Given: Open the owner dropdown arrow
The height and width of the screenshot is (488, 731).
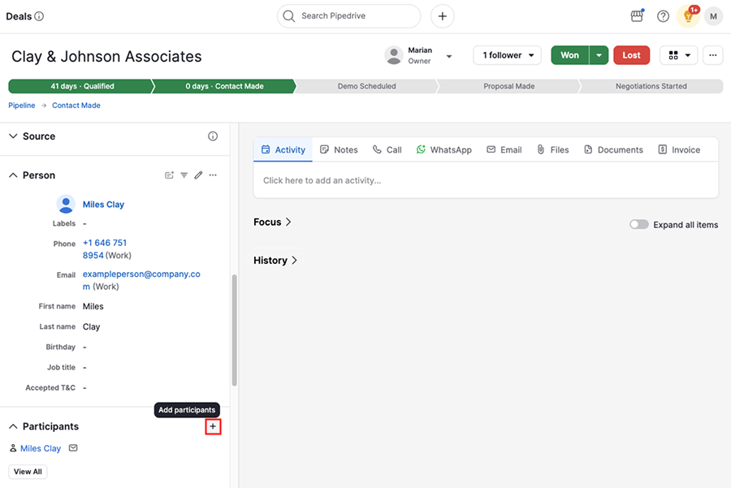Looking at the screenshot, I should click(x=449, y=56).
